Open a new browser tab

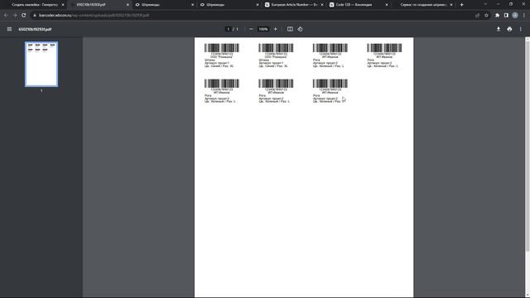pyautogui.click(x=462, y=5)
